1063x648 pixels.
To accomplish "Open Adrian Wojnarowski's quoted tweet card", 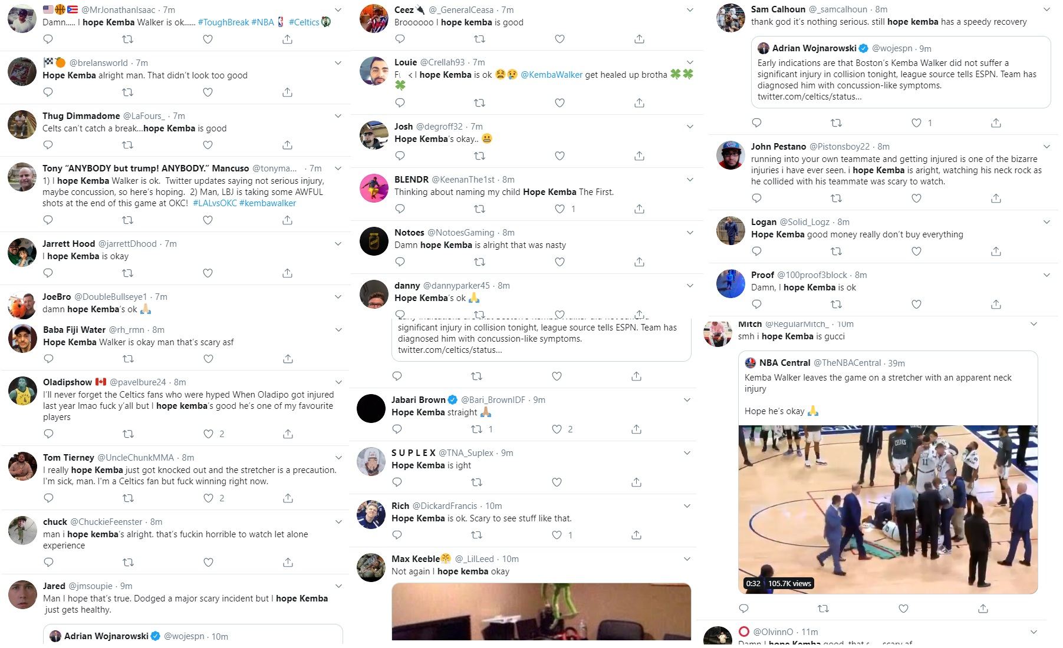I will pyautogui.click(x=901, y=72).
